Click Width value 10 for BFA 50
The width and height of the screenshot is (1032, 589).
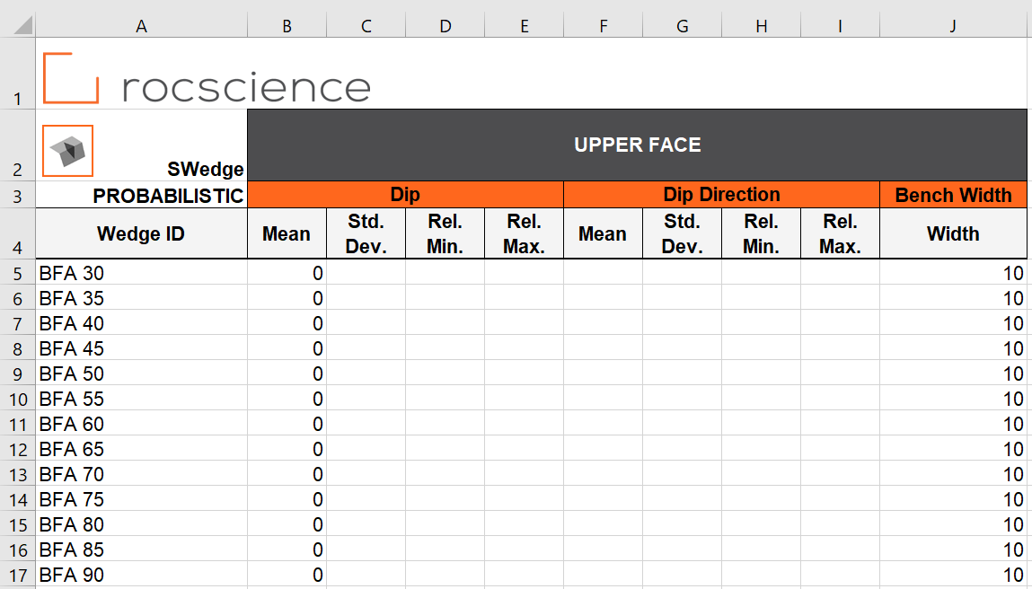pyautogui.click(x=953, y=374)
